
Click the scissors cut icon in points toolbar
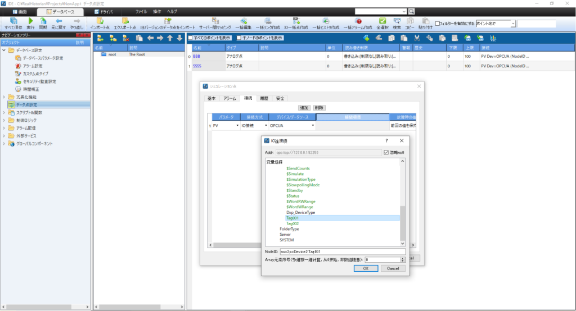(x=417, y=38)
